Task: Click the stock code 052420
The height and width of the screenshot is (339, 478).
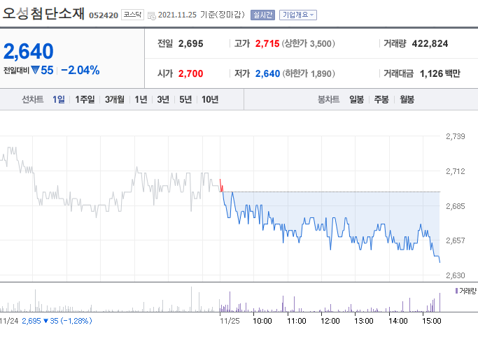Action: point(104,15)
